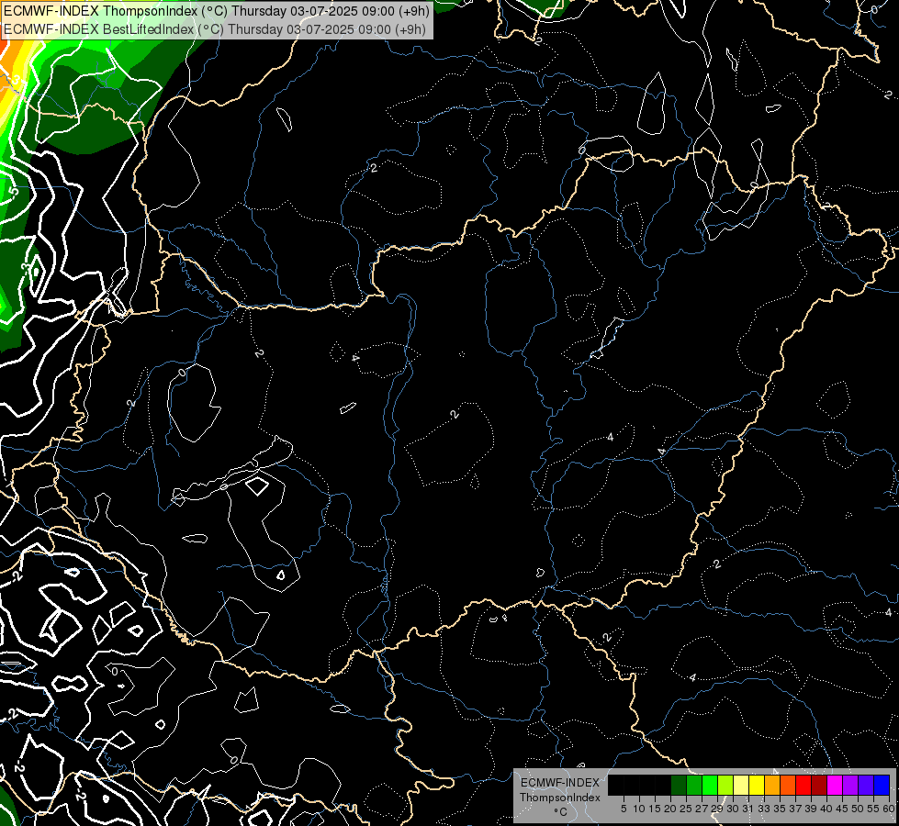The width and height of the screenshot is (899, 826).
Task: Click the legend tick label "20"
Action: pos(670,809)
